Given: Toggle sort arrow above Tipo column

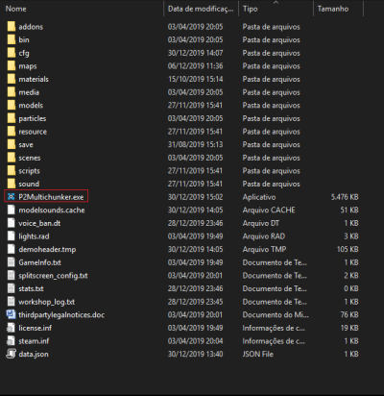Looking at the screenshot, I should [276, 3].
